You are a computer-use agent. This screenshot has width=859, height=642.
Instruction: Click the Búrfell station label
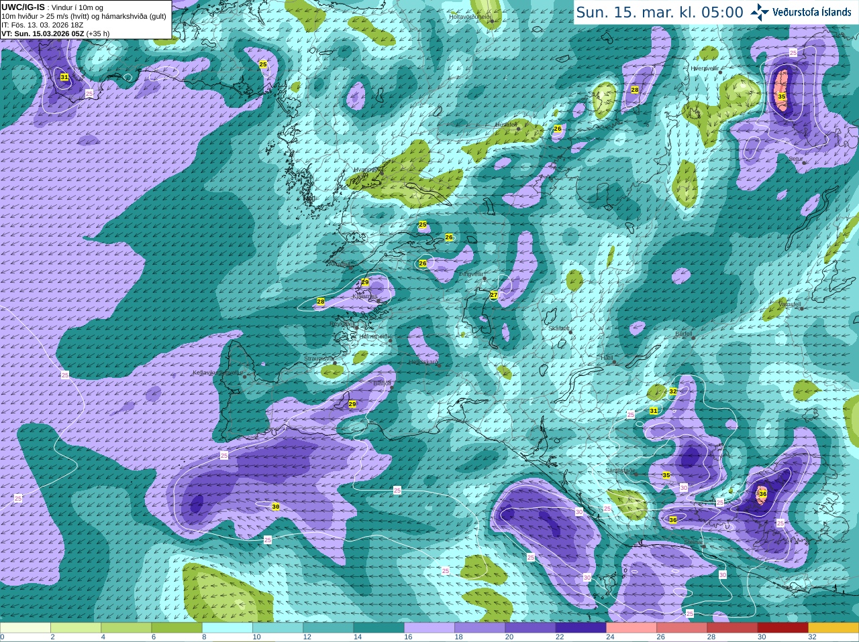point(683,334)
